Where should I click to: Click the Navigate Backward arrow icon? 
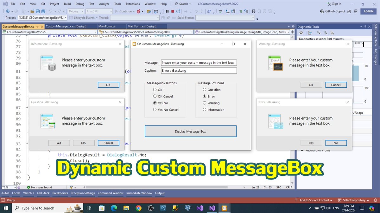click(8, 11)
